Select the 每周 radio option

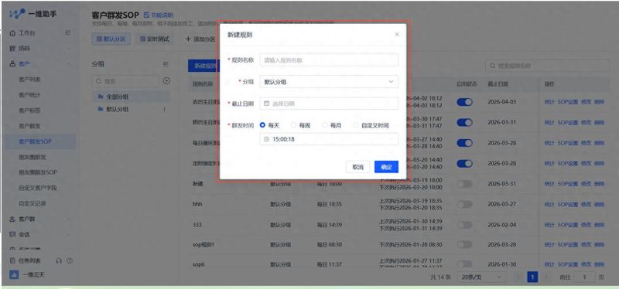(293, 125)
